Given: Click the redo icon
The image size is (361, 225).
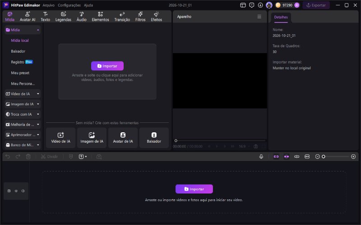Looking at the screenshot, I should (18, 157).
